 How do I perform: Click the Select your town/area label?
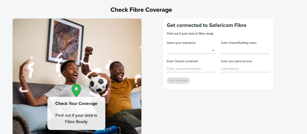(x=181, y=43)
